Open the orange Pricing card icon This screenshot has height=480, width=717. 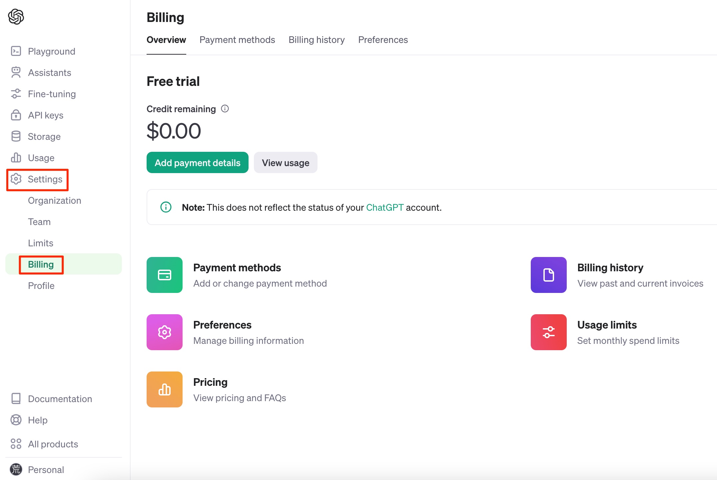[165, 389]
